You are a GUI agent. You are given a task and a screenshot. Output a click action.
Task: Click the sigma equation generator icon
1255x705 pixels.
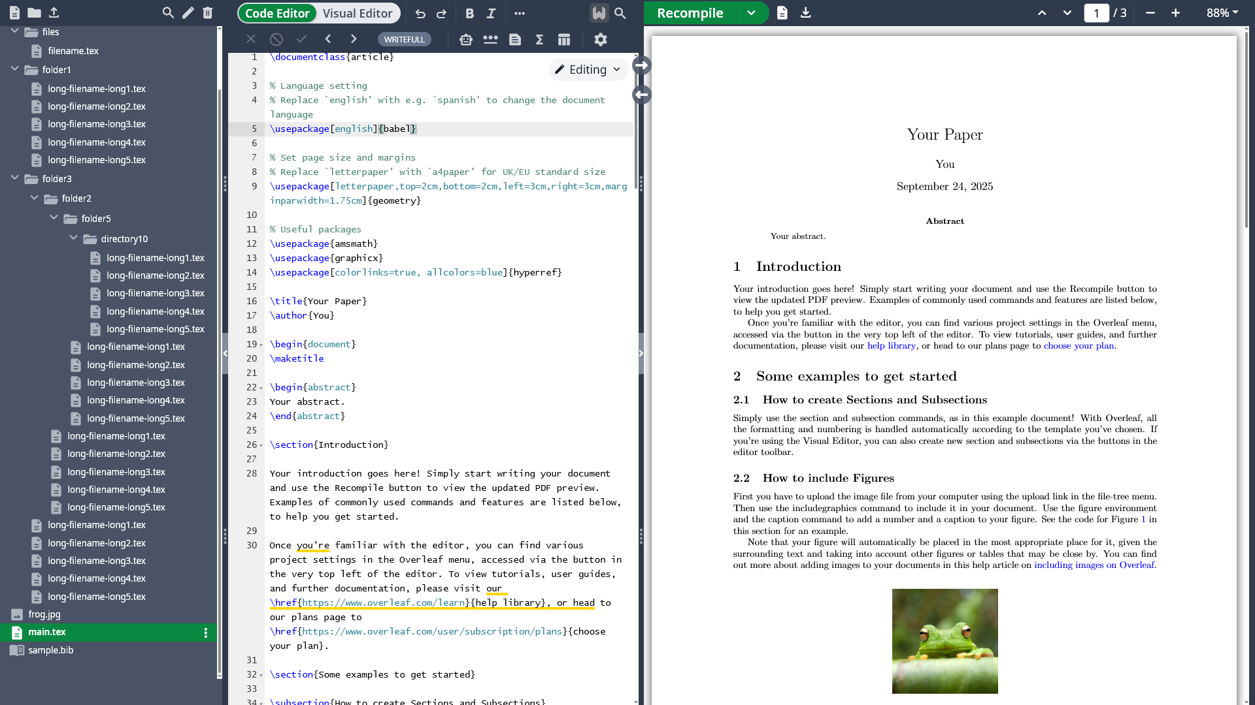coord(539,40)
